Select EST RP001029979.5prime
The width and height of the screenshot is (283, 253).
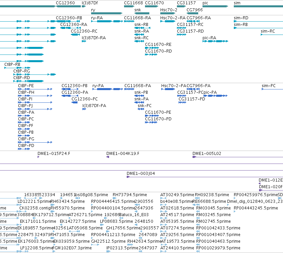pyautogui.click(x=218, y=248)
